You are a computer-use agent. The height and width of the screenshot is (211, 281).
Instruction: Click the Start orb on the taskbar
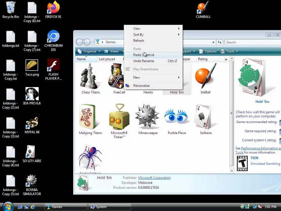click(8, 207)
